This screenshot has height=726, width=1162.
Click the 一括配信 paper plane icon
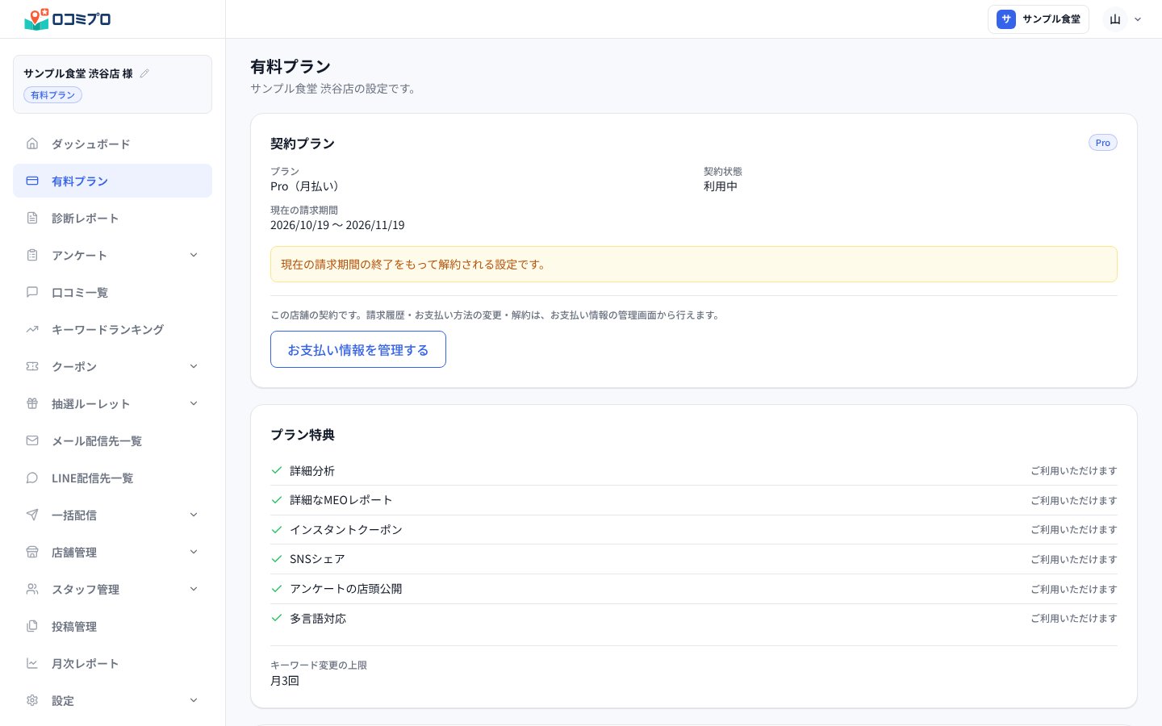[32, 515]
